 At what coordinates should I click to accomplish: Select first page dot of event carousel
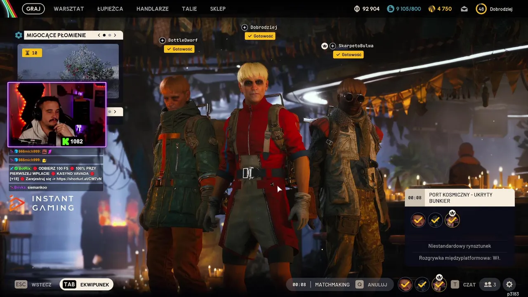tap(104, 35)
